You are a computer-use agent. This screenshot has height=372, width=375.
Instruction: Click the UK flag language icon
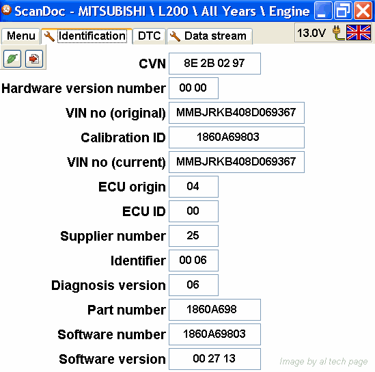pyautogui.click(x=359, y=33)
